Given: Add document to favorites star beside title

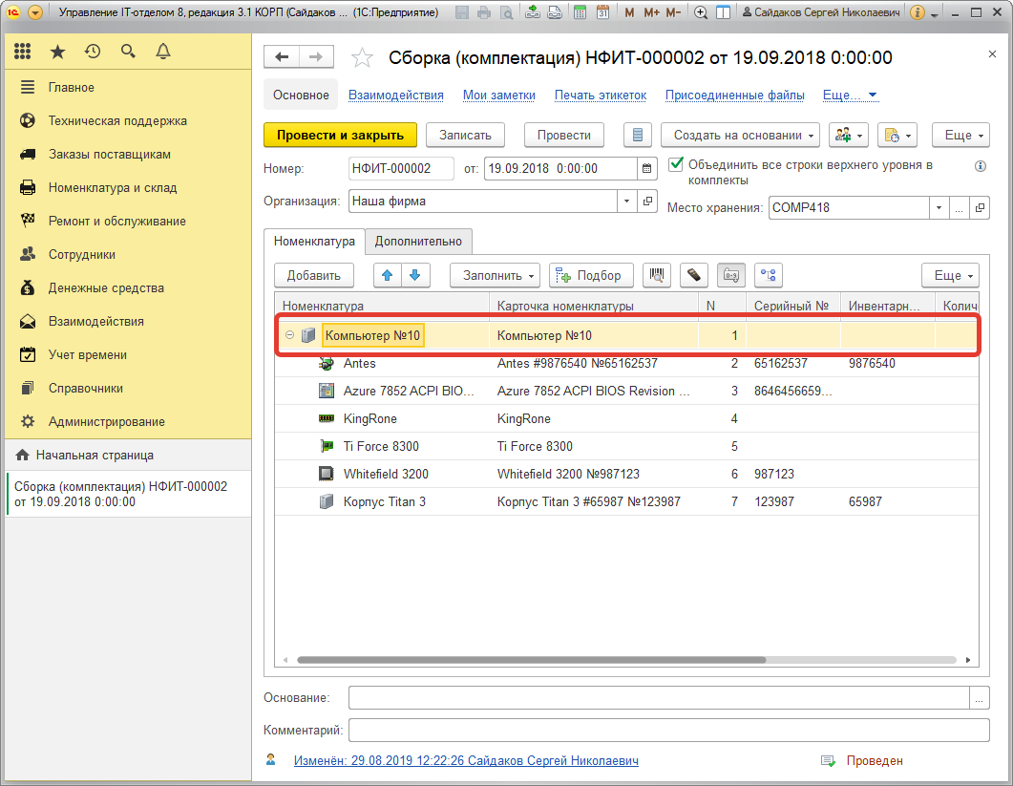Looking at the screenshot, I should coord(362,58).
